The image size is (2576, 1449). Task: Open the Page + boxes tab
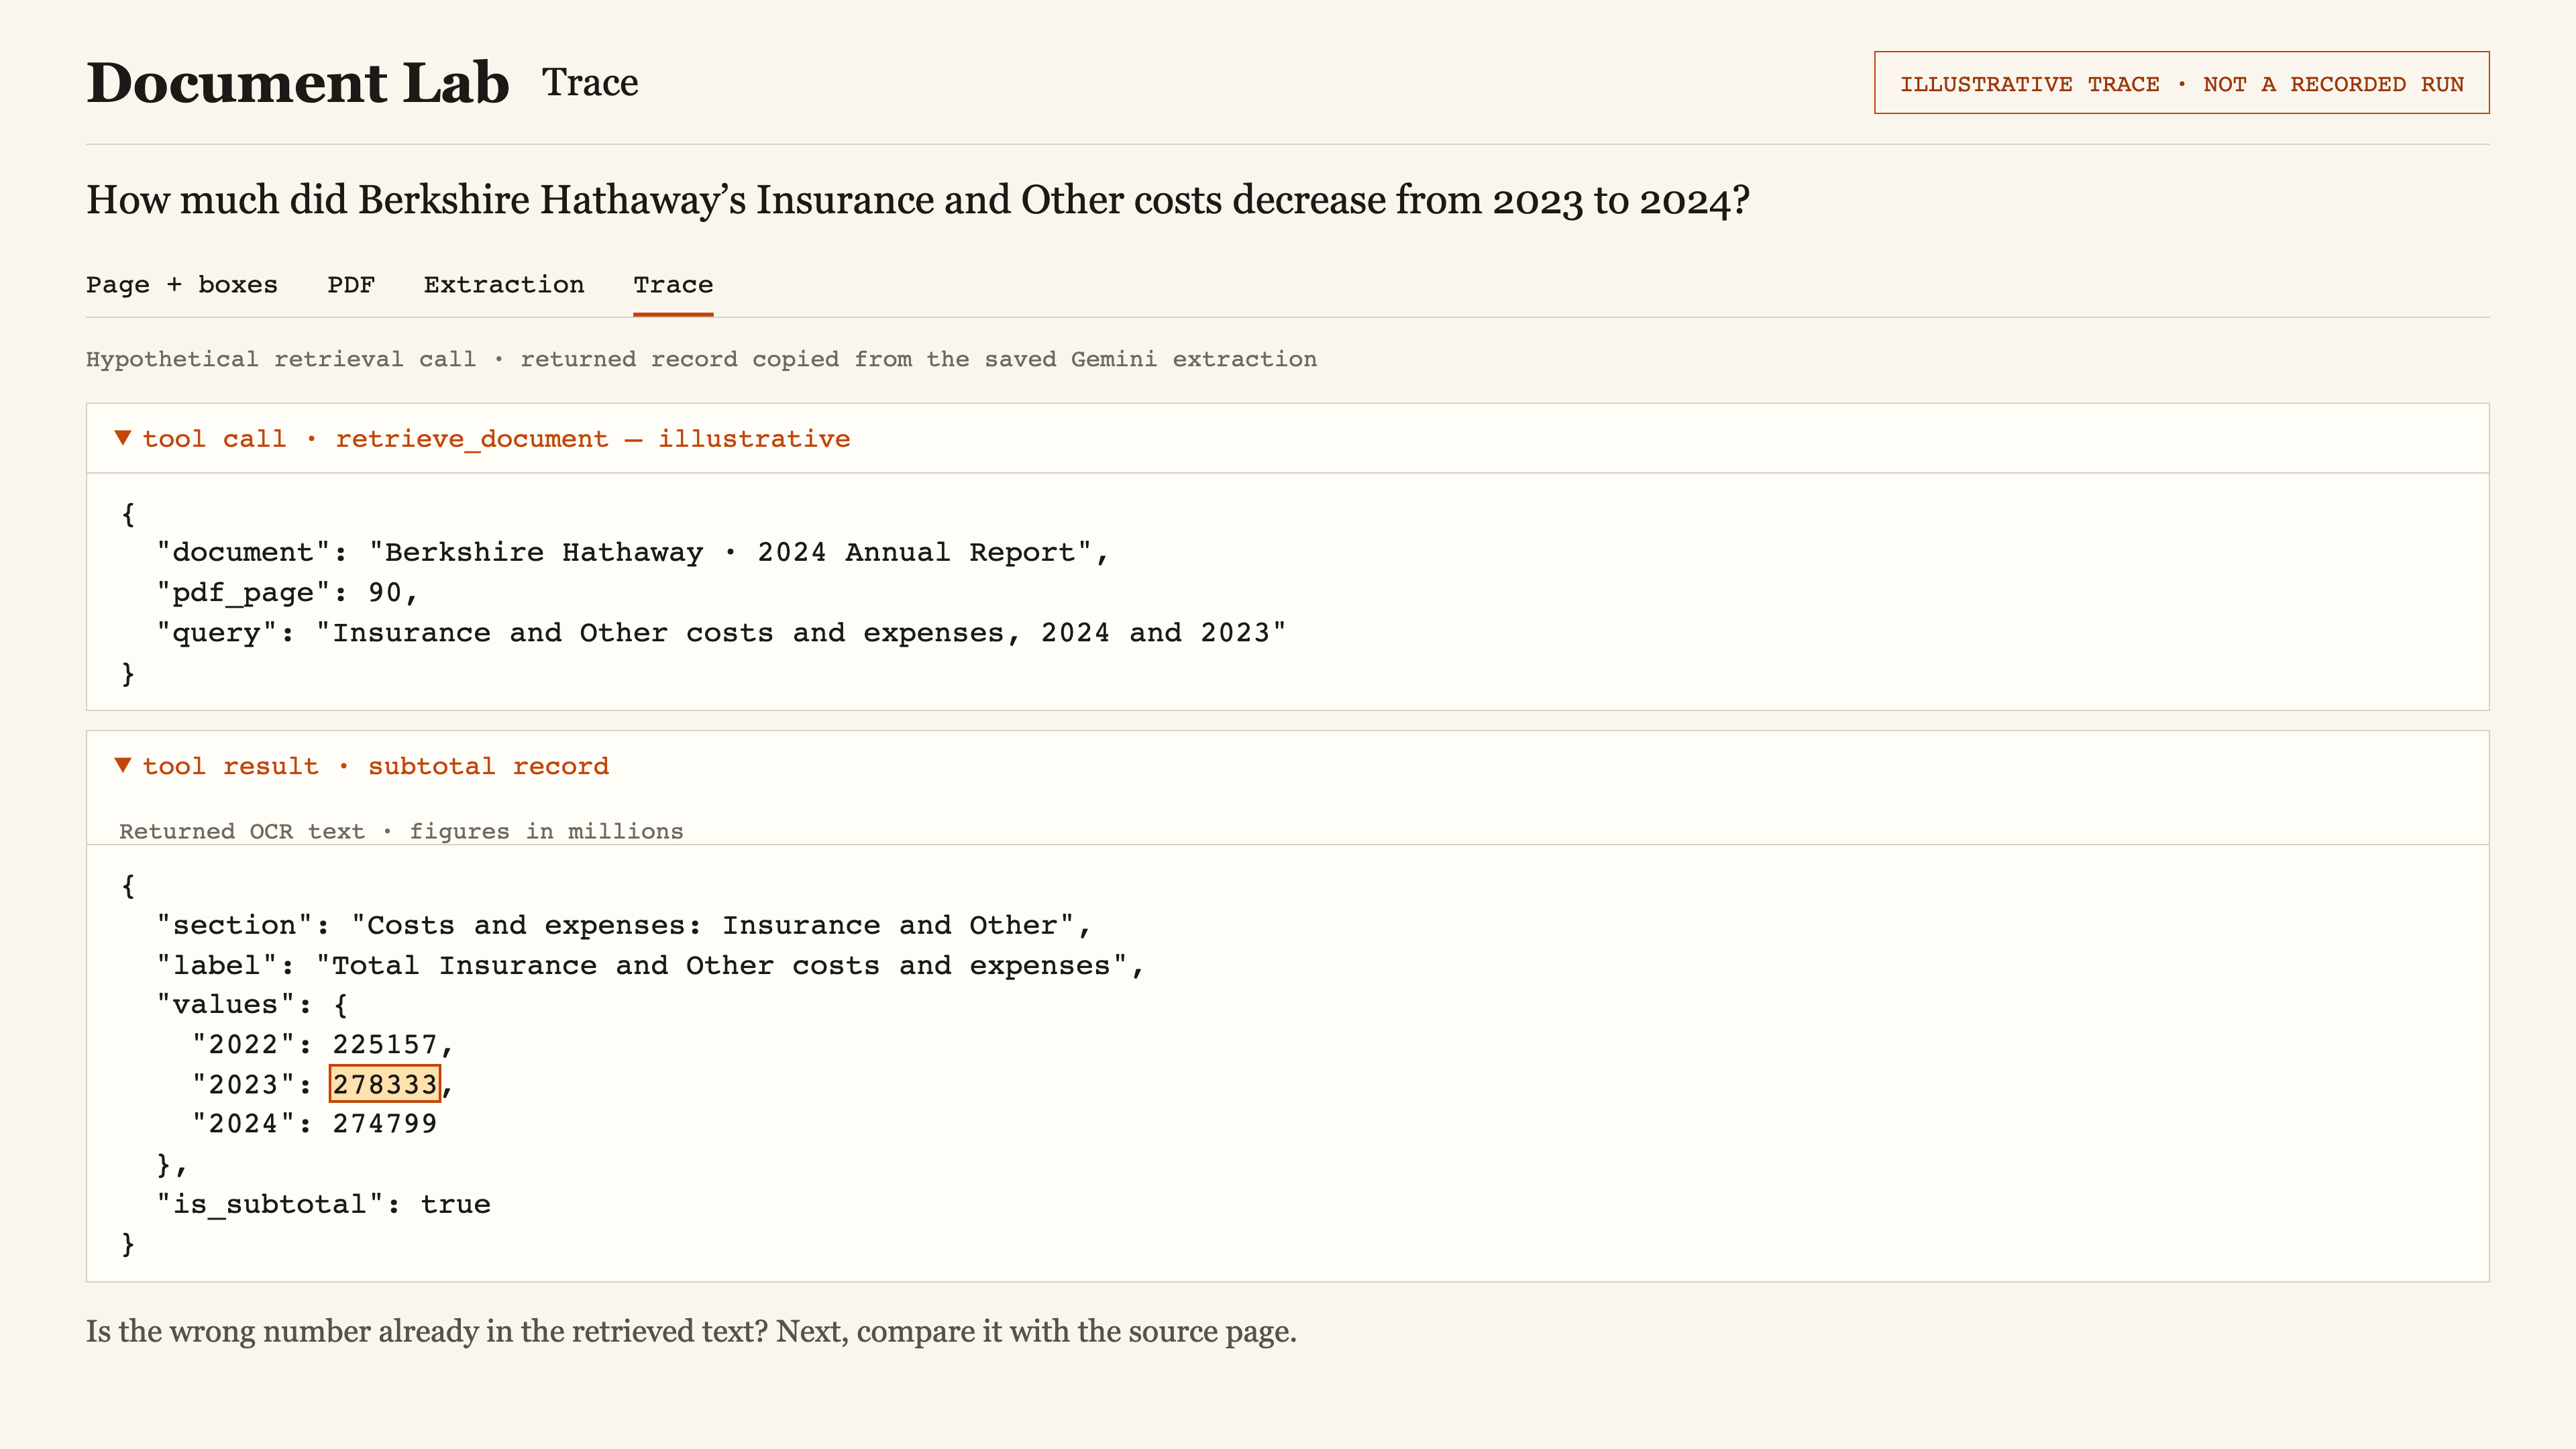pyautogui.click(x=182, y=285)
